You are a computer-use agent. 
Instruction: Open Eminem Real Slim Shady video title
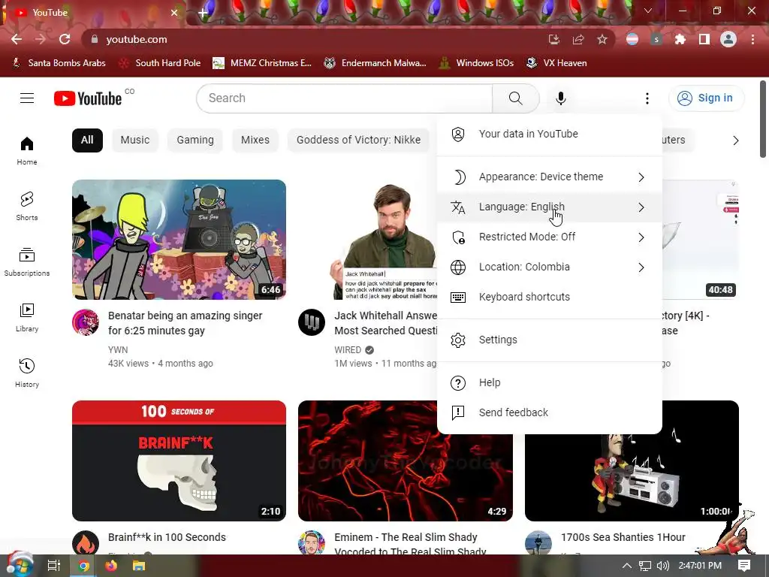[411, 545]
